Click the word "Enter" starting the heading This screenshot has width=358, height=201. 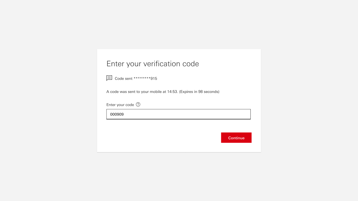pos(116,64)
